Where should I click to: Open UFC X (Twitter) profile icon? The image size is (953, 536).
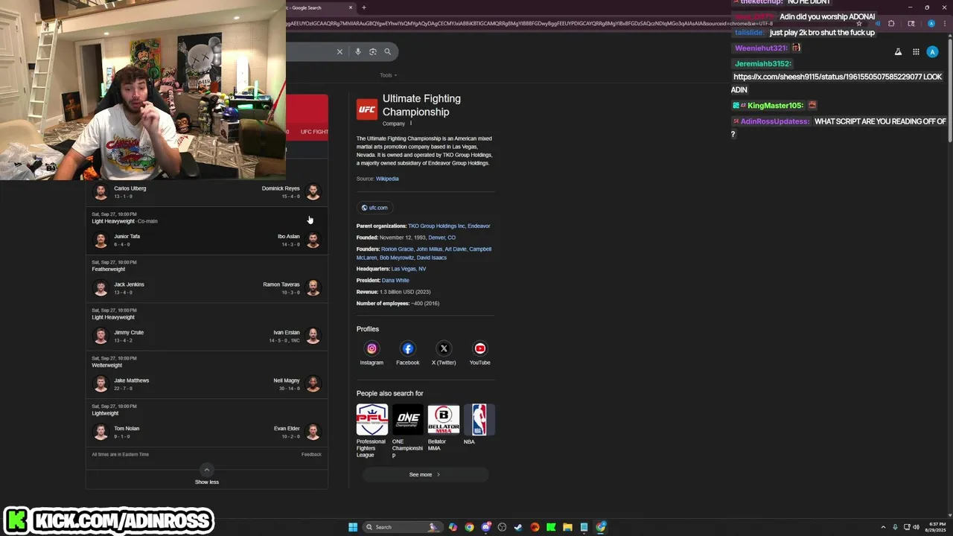[x=444, y=348]
